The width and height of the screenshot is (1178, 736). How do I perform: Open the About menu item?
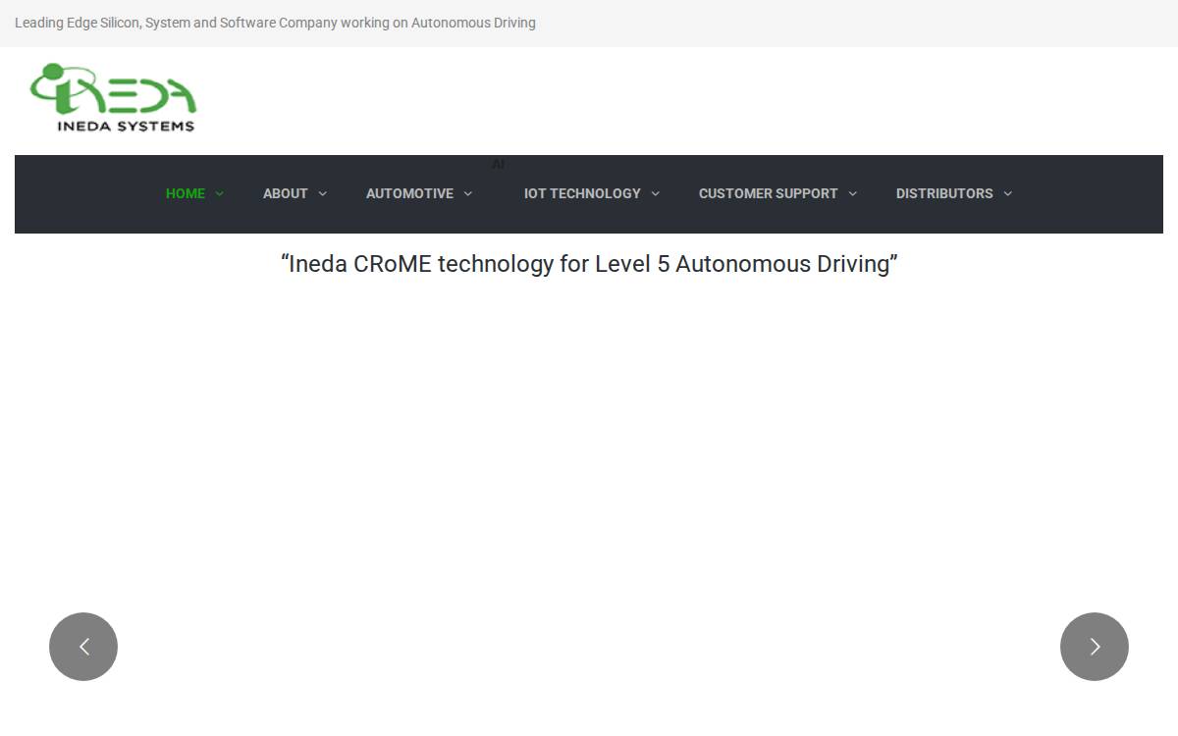pyautogui.click(x=286, y=193)
